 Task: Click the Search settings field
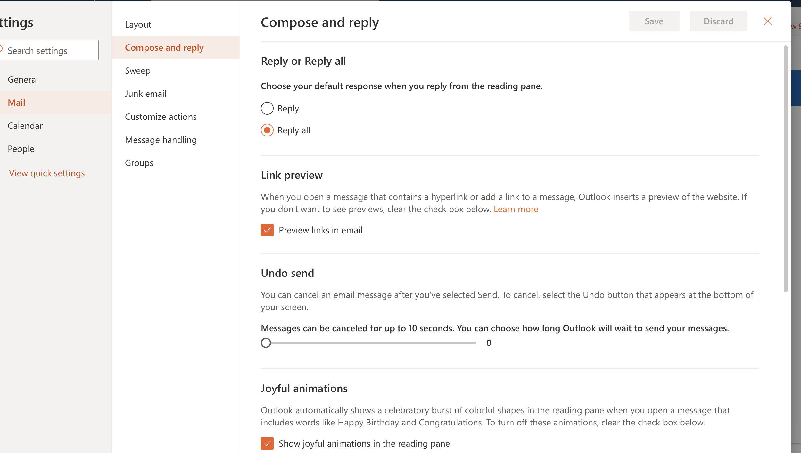click(x=48, y=50)
